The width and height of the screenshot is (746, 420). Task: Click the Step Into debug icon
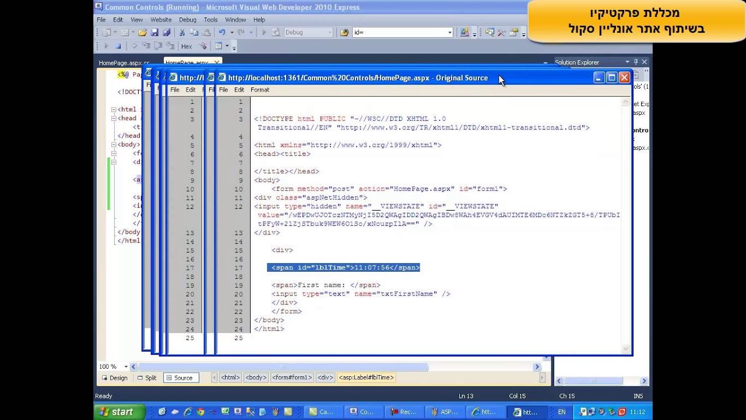tap(146, 46)
